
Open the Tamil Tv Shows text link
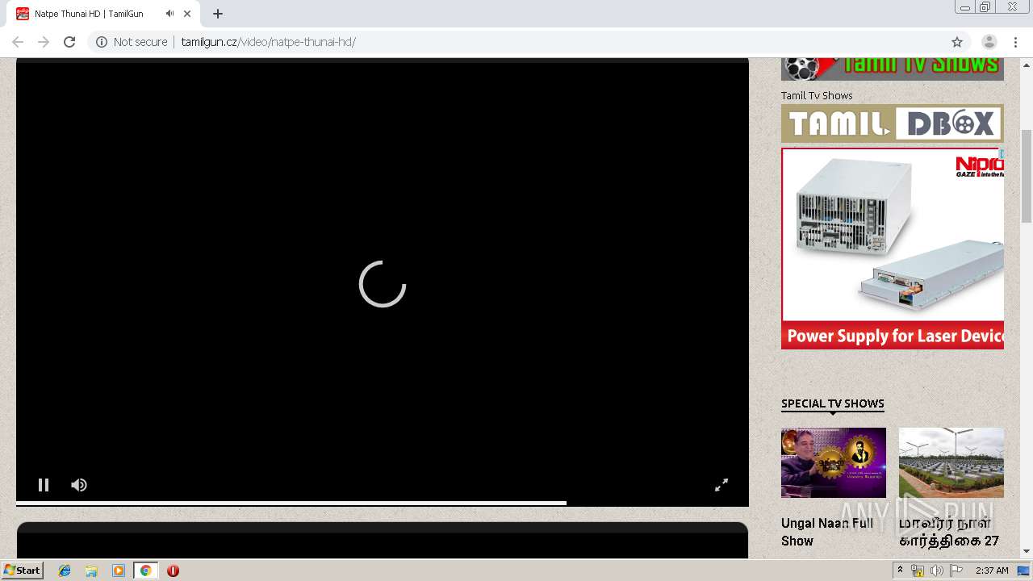pos(817,95)
